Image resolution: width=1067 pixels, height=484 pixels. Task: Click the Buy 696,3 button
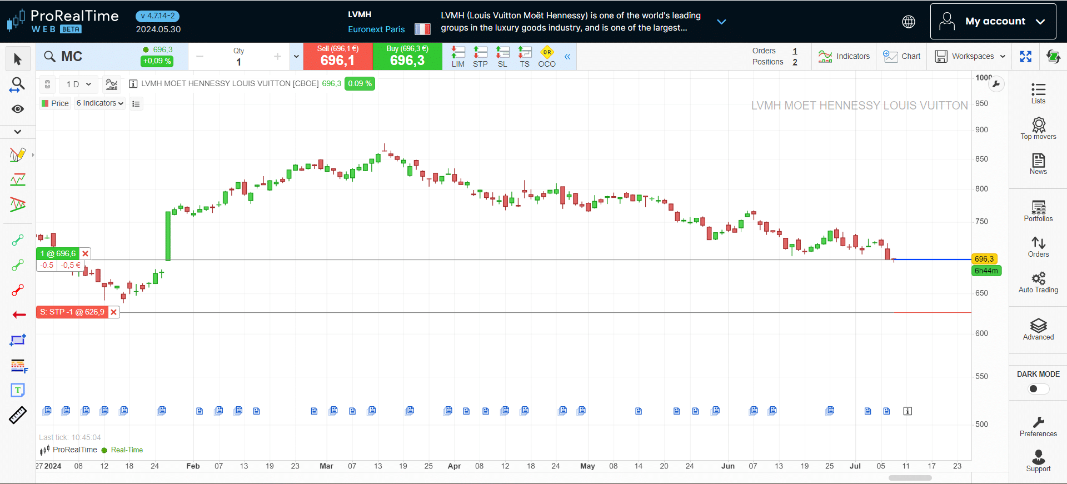click(407, 56)
